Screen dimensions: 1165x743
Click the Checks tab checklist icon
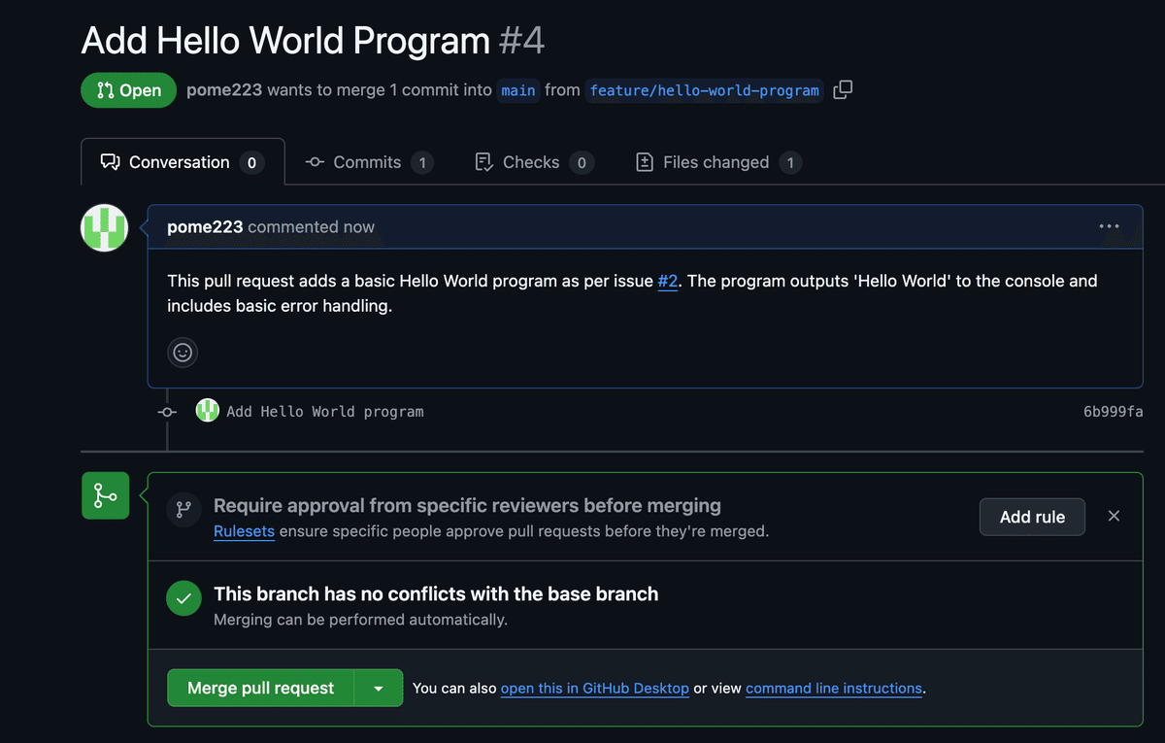(483, 162)
